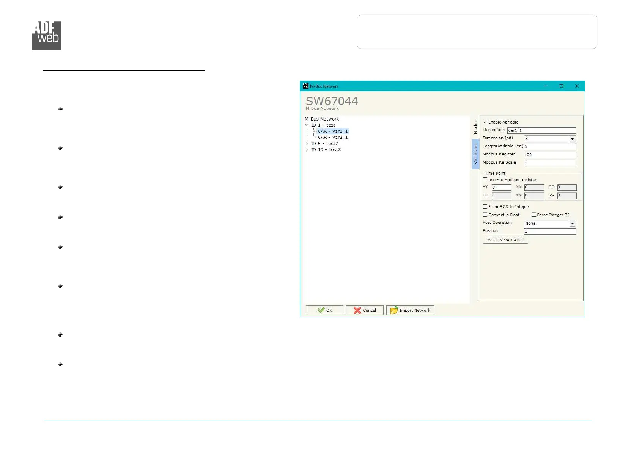Screen dimensions: 639x451
Task: Click the Length(Variable Len) field
Action: 550,147
